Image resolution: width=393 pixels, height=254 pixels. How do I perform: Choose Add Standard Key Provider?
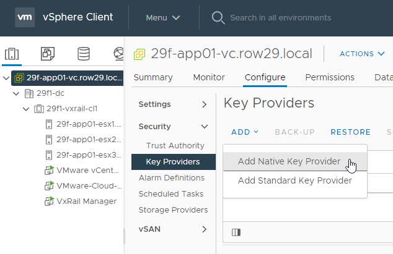pos(295,180)
